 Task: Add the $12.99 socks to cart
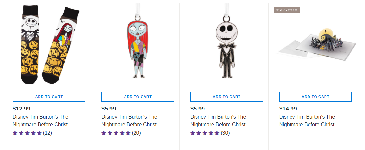49,97
